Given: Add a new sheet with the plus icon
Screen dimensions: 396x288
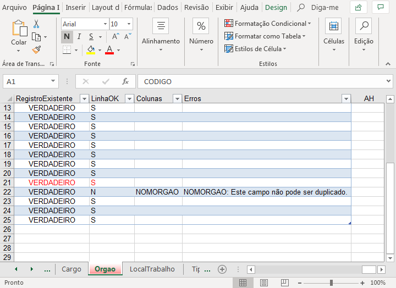Looking at the screenshot, I should click(222, 269).
